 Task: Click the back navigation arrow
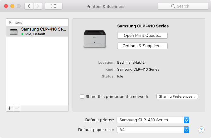click(x=29, y=6)
